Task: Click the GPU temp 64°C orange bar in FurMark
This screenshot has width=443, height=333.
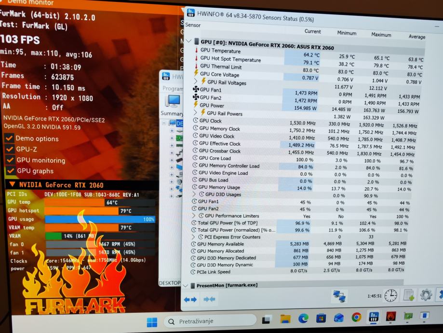Action: click(75, 203)
